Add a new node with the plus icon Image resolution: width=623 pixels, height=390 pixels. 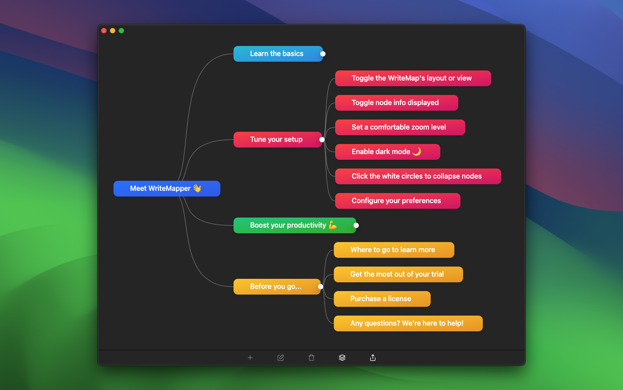pyautogui.click(x=250, y=358)
